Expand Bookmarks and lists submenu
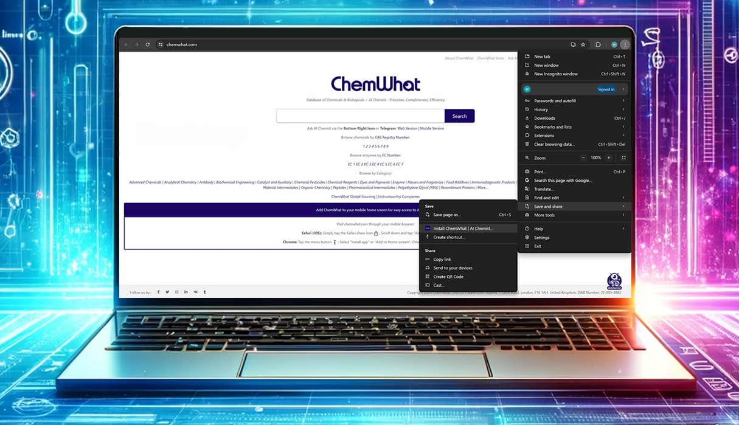 tap(574, 127)
